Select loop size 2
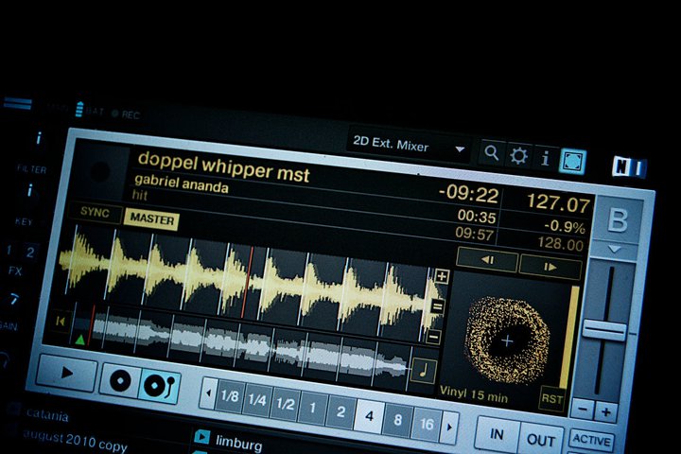Screen dimensions: 681x454 coord(340,411)
